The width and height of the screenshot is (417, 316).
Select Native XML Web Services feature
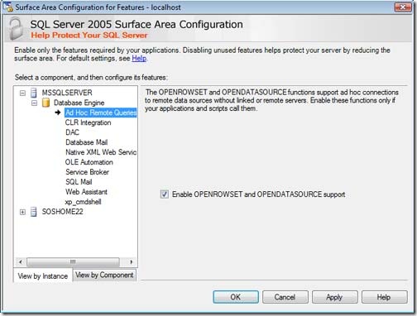[x=101, y=152]
